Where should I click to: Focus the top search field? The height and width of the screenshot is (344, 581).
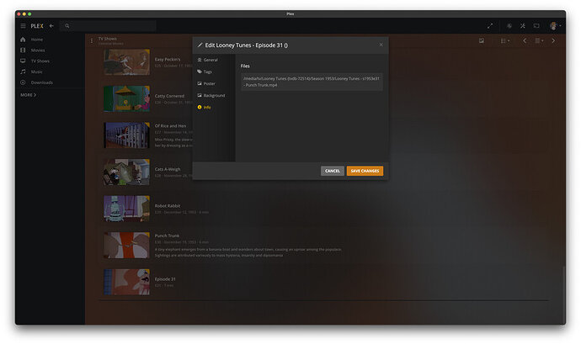coord(108,26)
